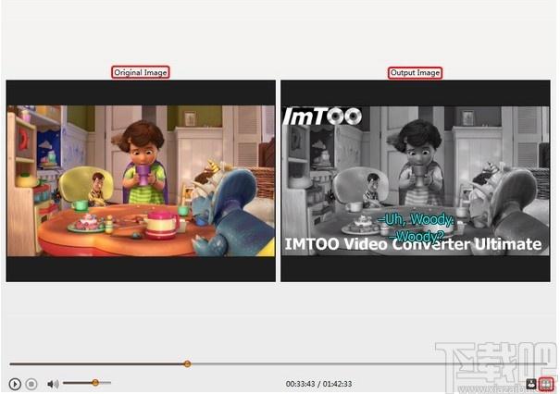The image size is (560, 394).
Task: Click the "Original Image" label
Action: pos(141,72)
